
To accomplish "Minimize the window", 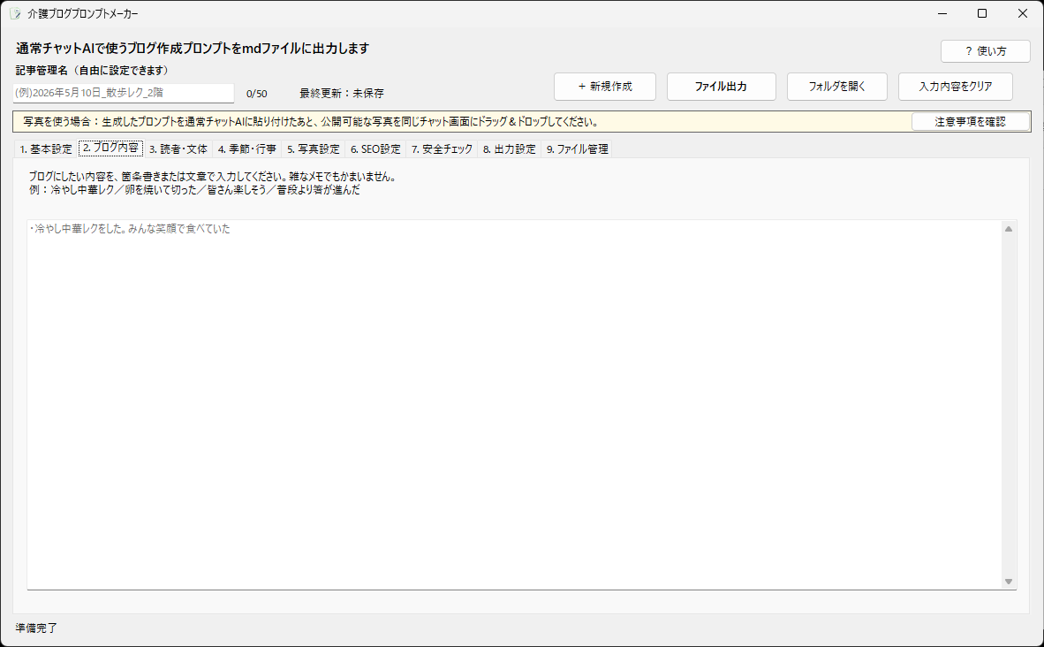I will coord(942,13).
